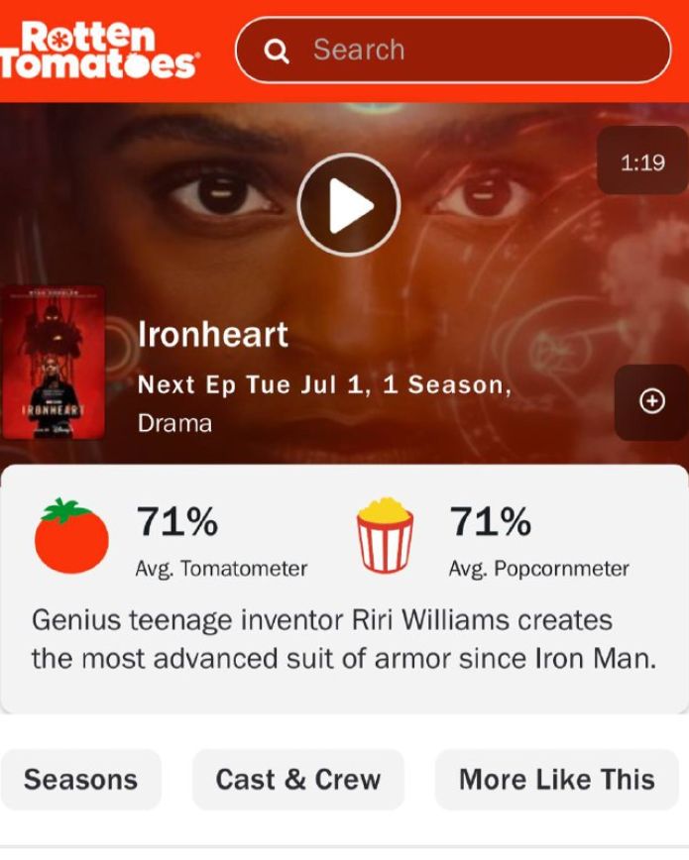
Task: Click the Drama genre label
Action: pos(174,423)
